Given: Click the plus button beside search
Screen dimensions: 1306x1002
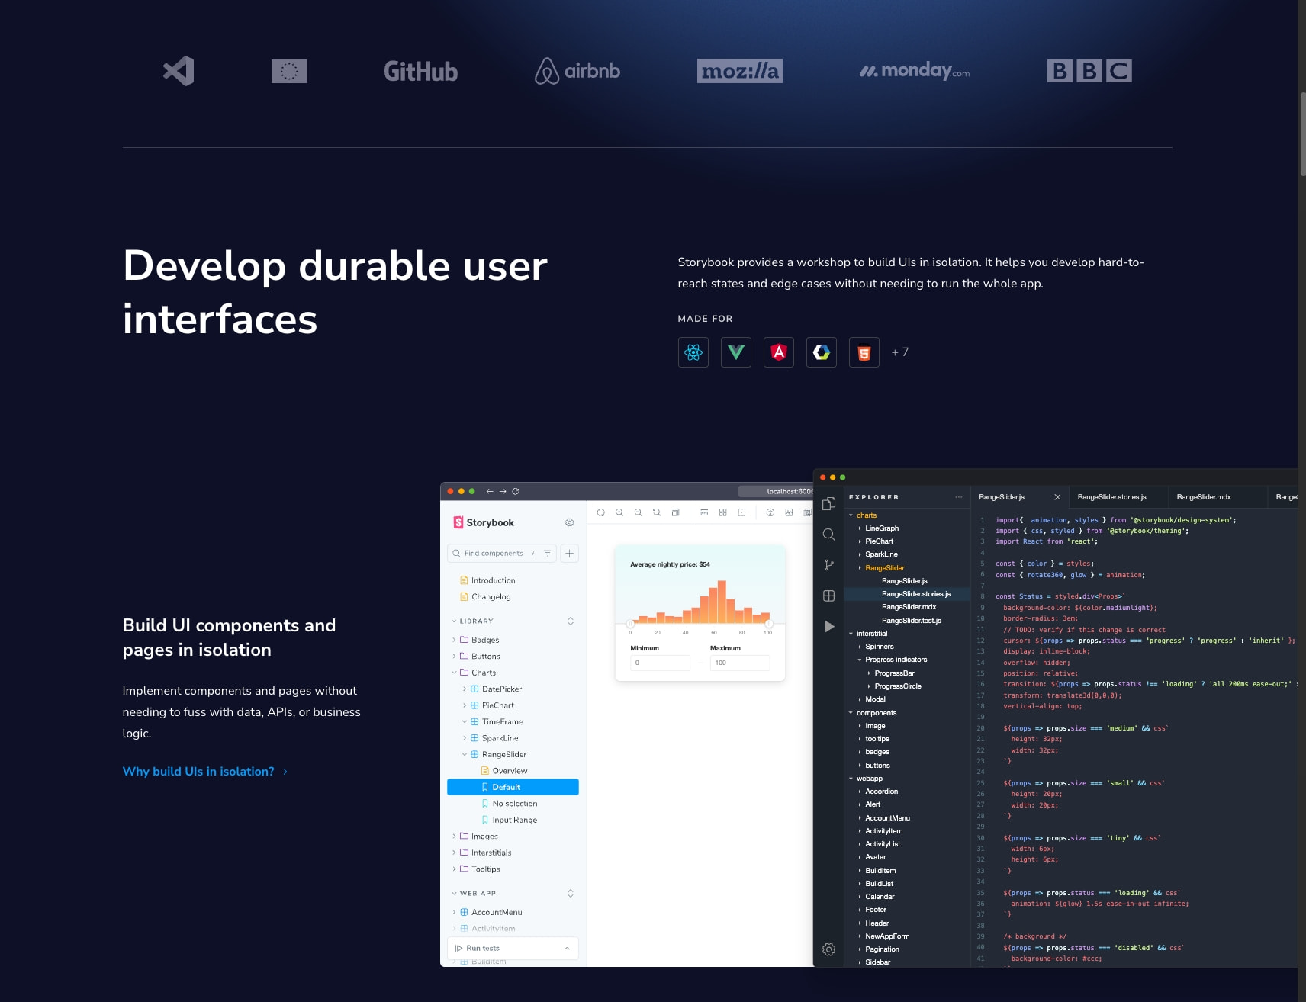Looking at the screenshot, I should [570, 554].
